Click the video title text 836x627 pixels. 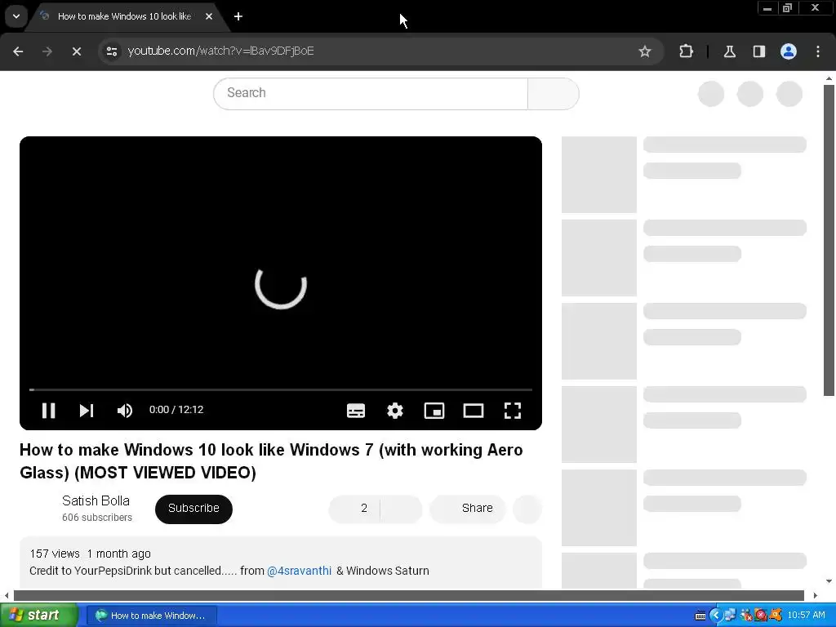pyautogui.click(x=271, y=461)
